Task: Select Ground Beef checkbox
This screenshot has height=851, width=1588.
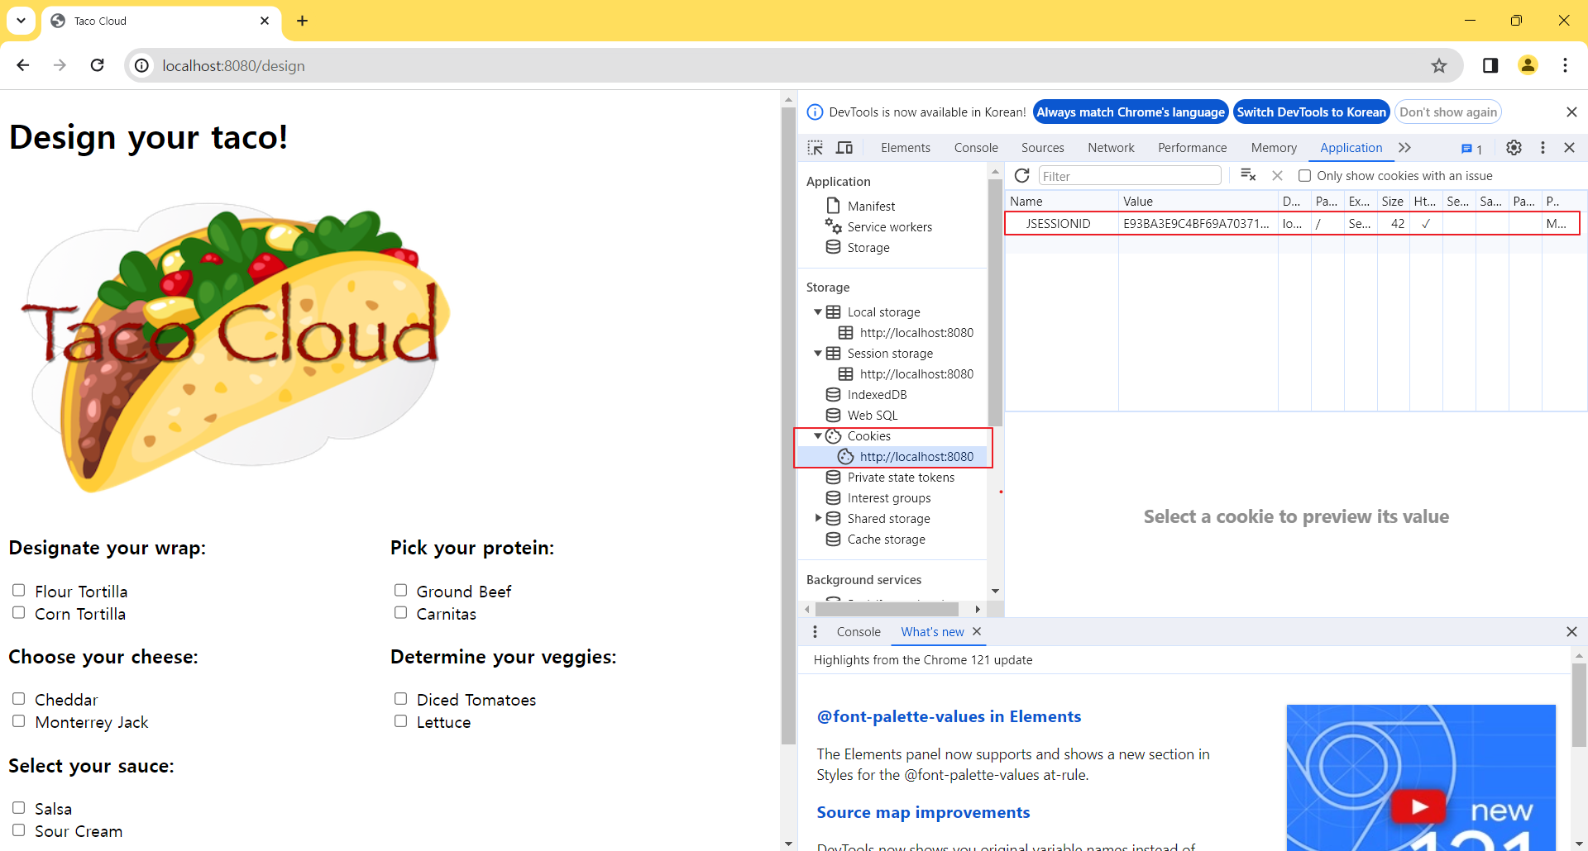Action: (x=400, y=590)
